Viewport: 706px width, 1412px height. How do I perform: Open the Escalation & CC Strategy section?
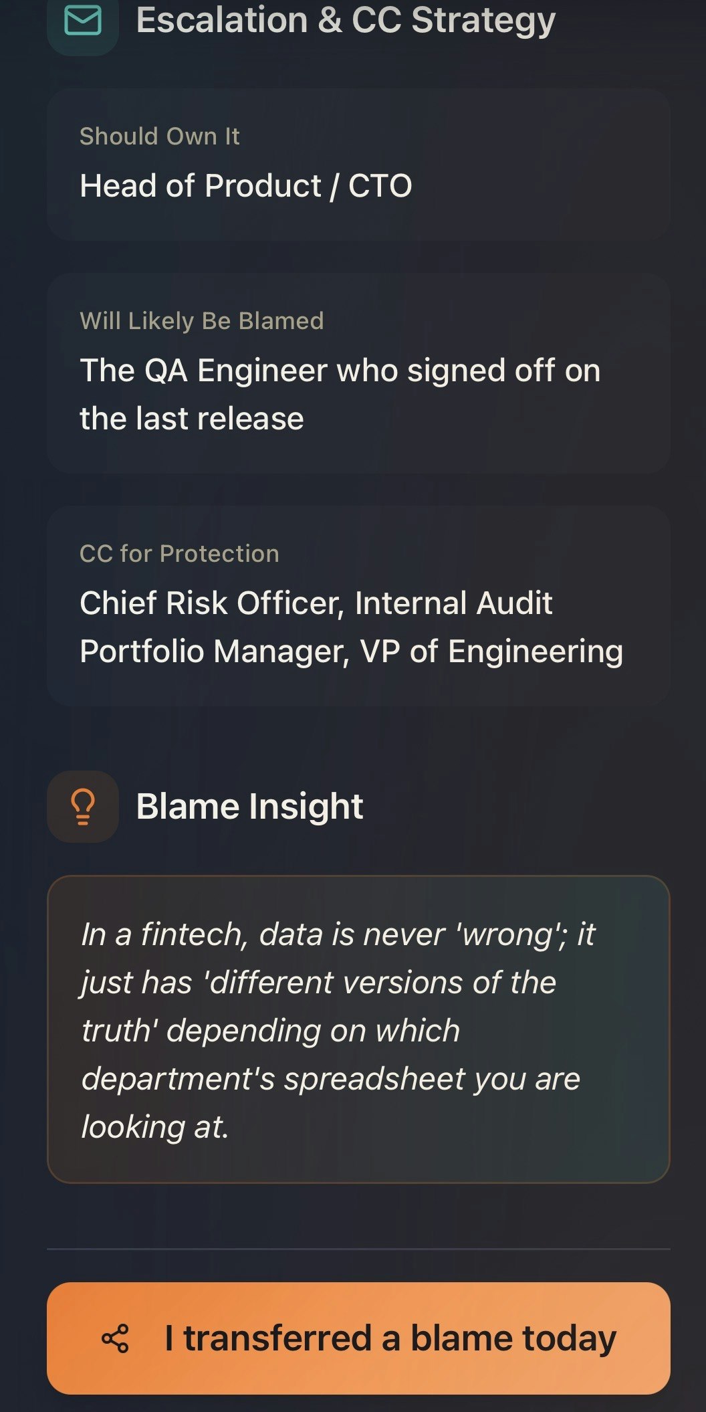(346, 19)
